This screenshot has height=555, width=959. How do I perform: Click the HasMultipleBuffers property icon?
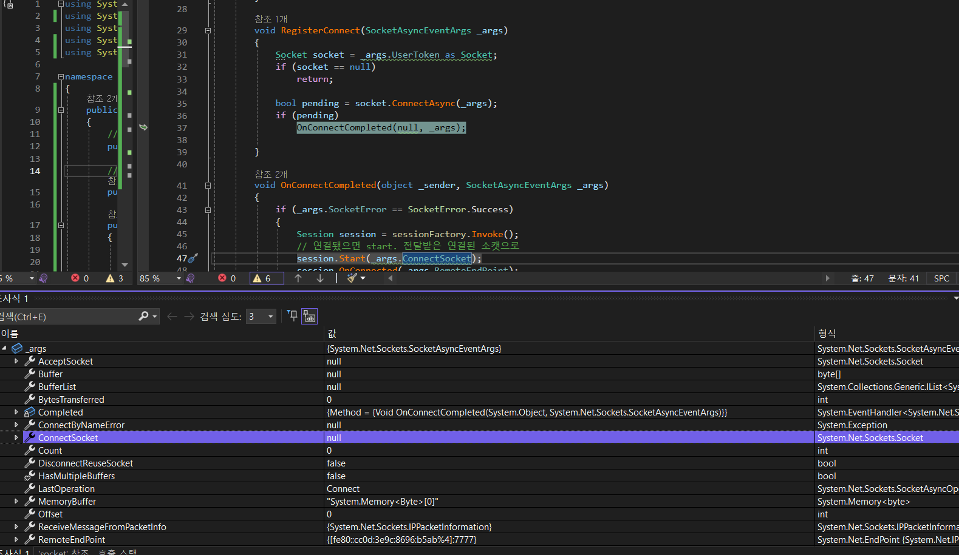[x=30, y=476]
